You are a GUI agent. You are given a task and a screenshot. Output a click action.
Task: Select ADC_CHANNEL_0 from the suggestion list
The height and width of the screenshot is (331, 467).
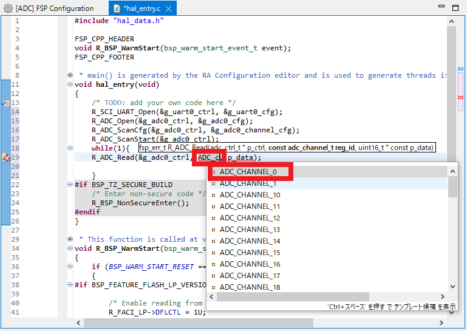(x=327, y=172)
